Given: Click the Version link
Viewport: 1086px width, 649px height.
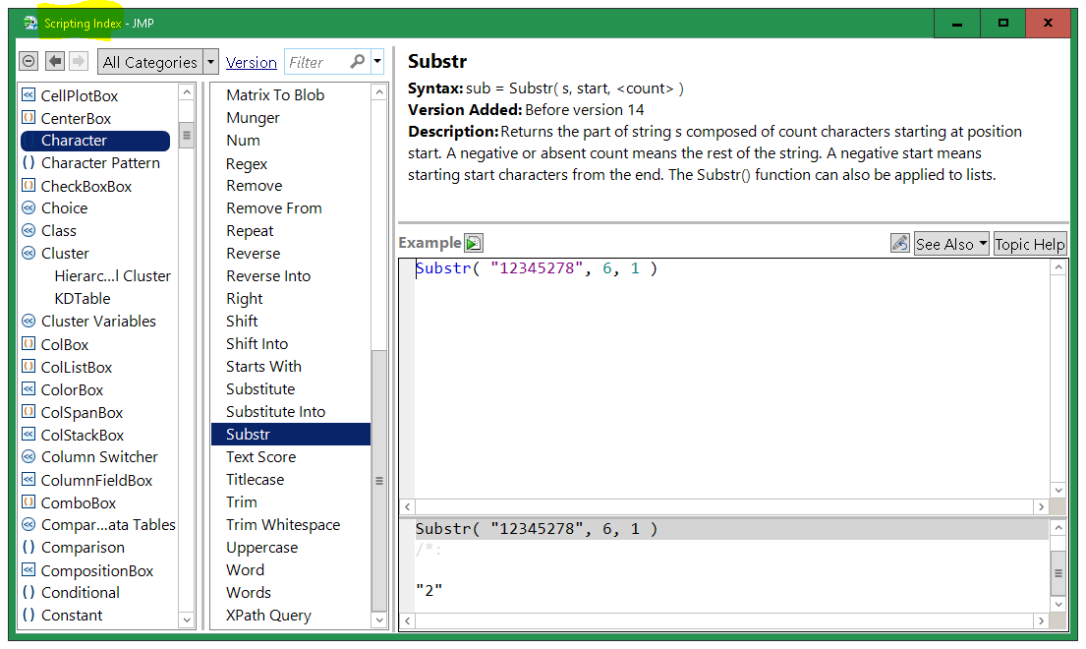Looking at the screenshot, I should [251, 62].
